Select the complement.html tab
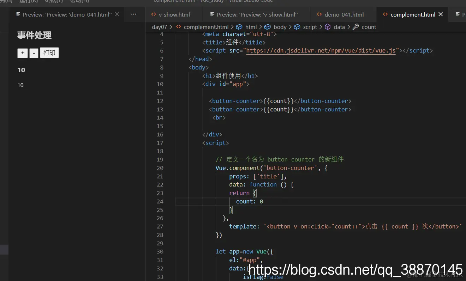 click(x=413, y=14)
